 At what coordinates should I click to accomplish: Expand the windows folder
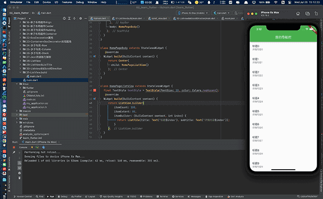click(x=17, y=122)
